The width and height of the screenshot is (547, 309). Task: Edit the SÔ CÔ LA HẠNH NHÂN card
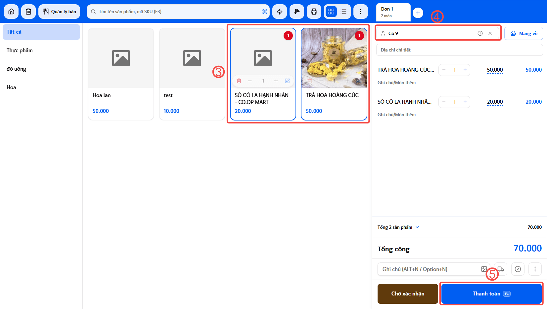(x=287, y=81)
